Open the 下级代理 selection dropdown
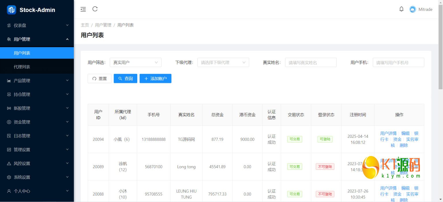The height and width of the screenshot is (202, 443). (223, 62)
